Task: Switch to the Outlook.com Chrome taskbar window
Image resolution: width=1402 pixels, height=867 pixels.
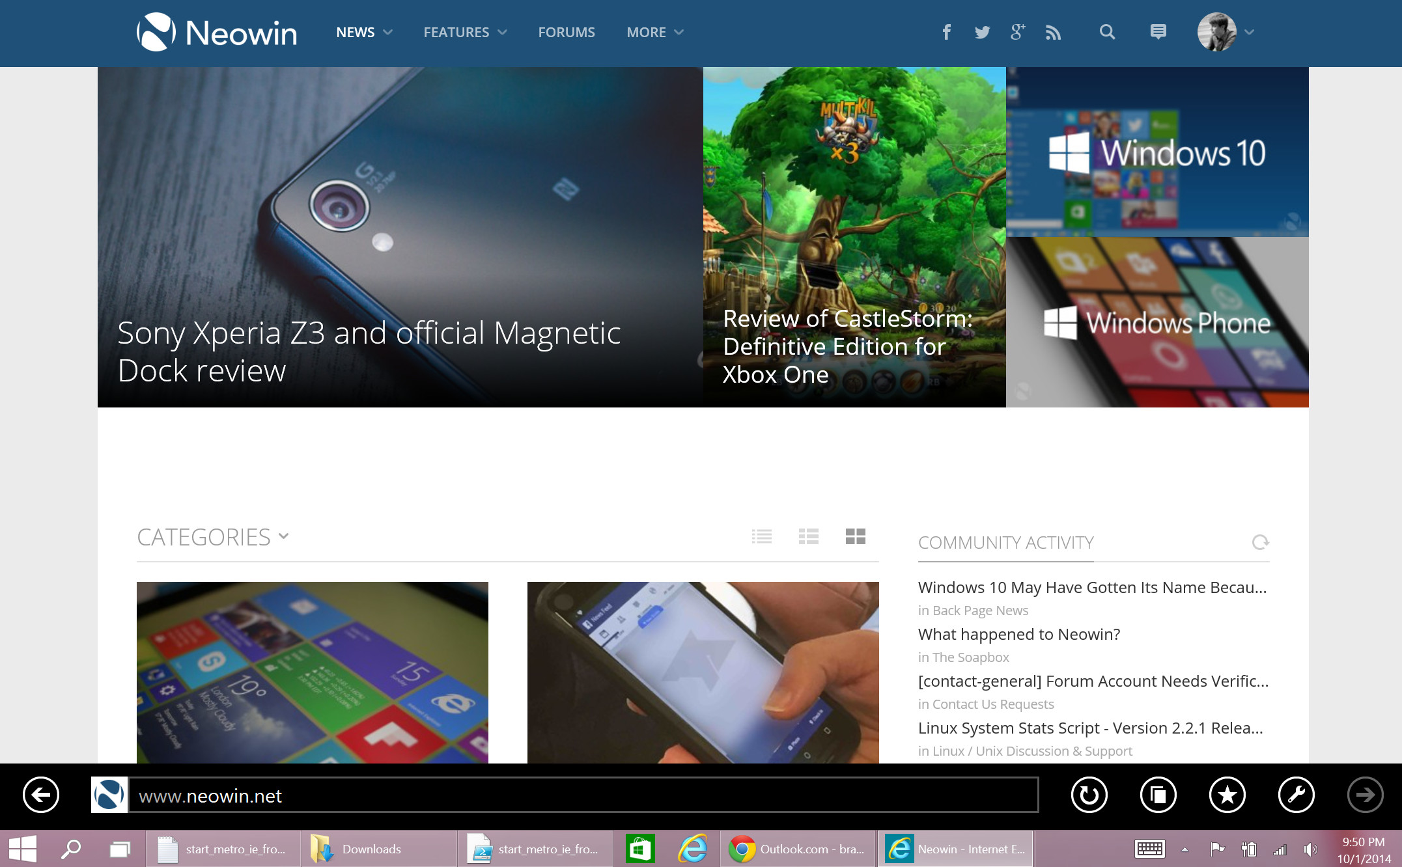Action: click(798, 849)
